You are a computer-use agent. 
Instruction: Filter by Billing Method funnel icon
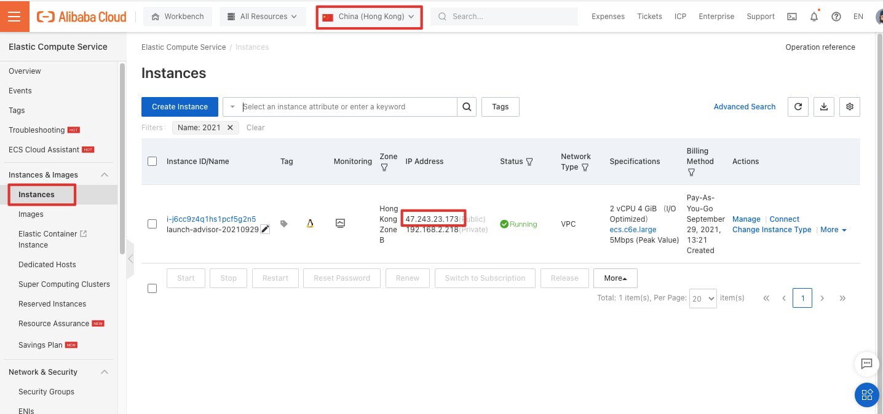(691, 173)
